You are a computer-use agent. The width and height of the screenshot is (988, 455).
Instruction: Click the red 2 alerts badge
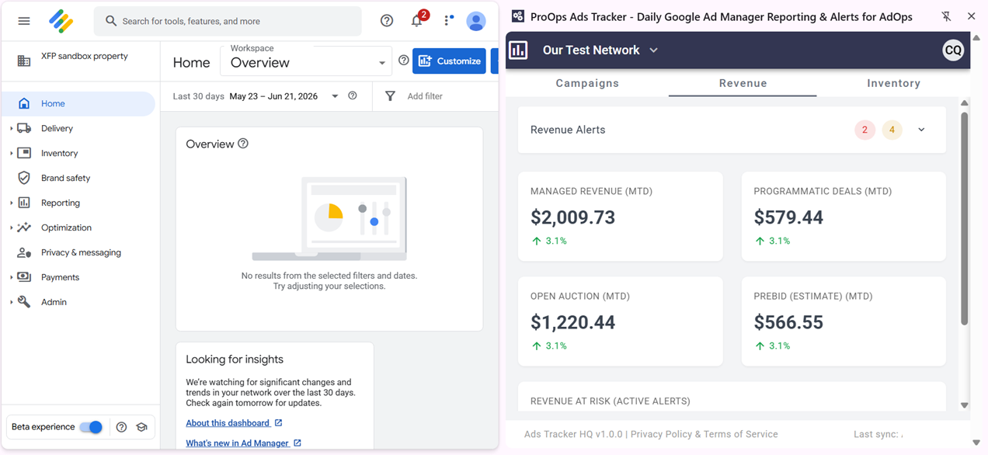[864, 130]
